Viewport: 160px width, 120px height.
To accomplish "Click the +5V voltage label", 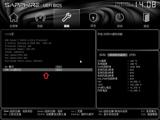I will click(99, 82).
